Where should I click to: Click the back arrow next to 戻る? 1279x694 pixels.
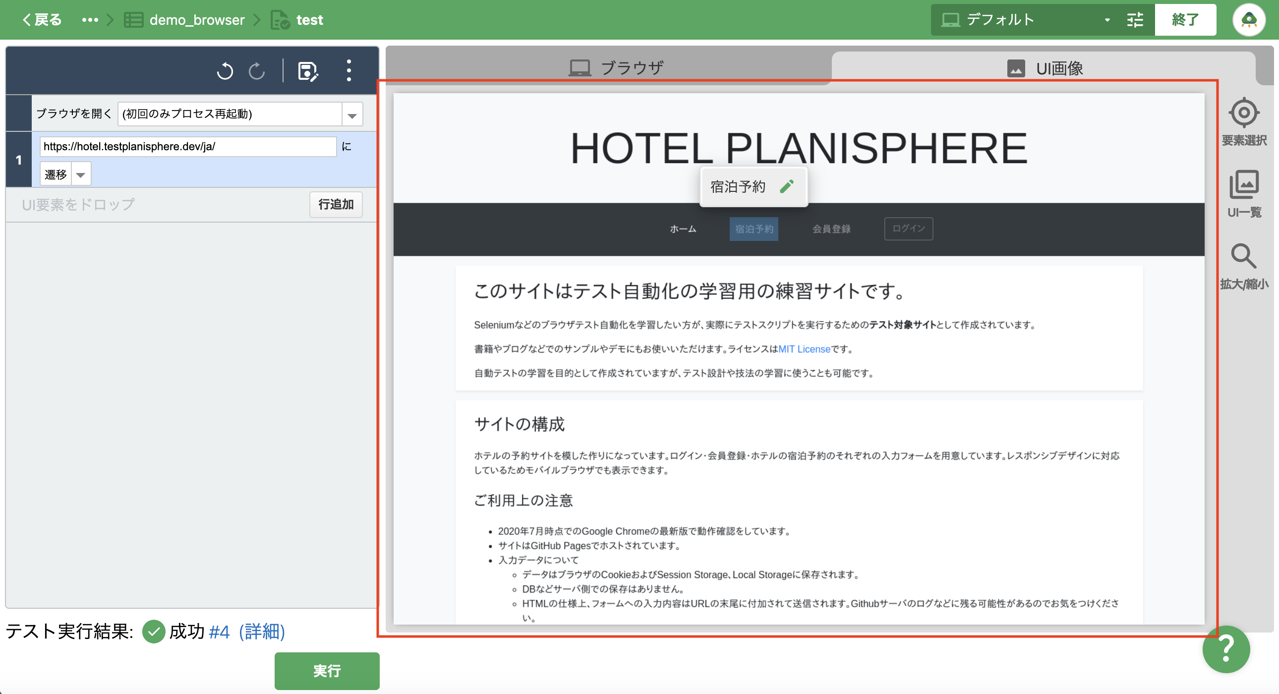pyautogui.click(x=26, y=19)
